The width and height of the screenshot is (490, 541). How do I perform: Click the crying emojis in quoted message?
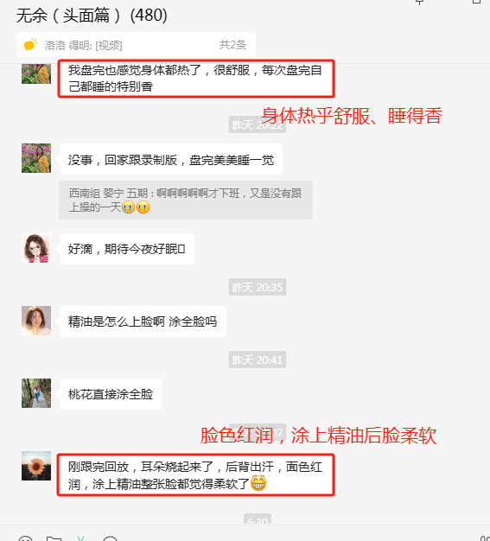(136, 207)
